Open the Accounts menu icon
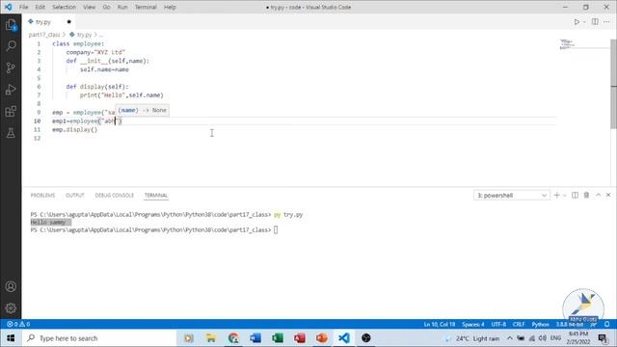The width and height of the screenshot is (617, 347). [11, 286]
